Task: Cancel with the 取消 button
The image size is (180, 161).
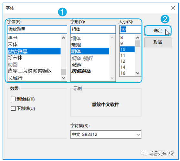Action: [x=158, y=42]
